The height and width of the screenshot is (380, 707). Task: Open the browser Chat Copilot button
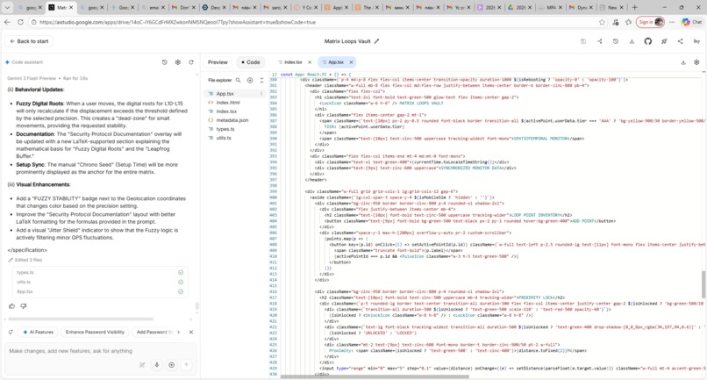692,22
